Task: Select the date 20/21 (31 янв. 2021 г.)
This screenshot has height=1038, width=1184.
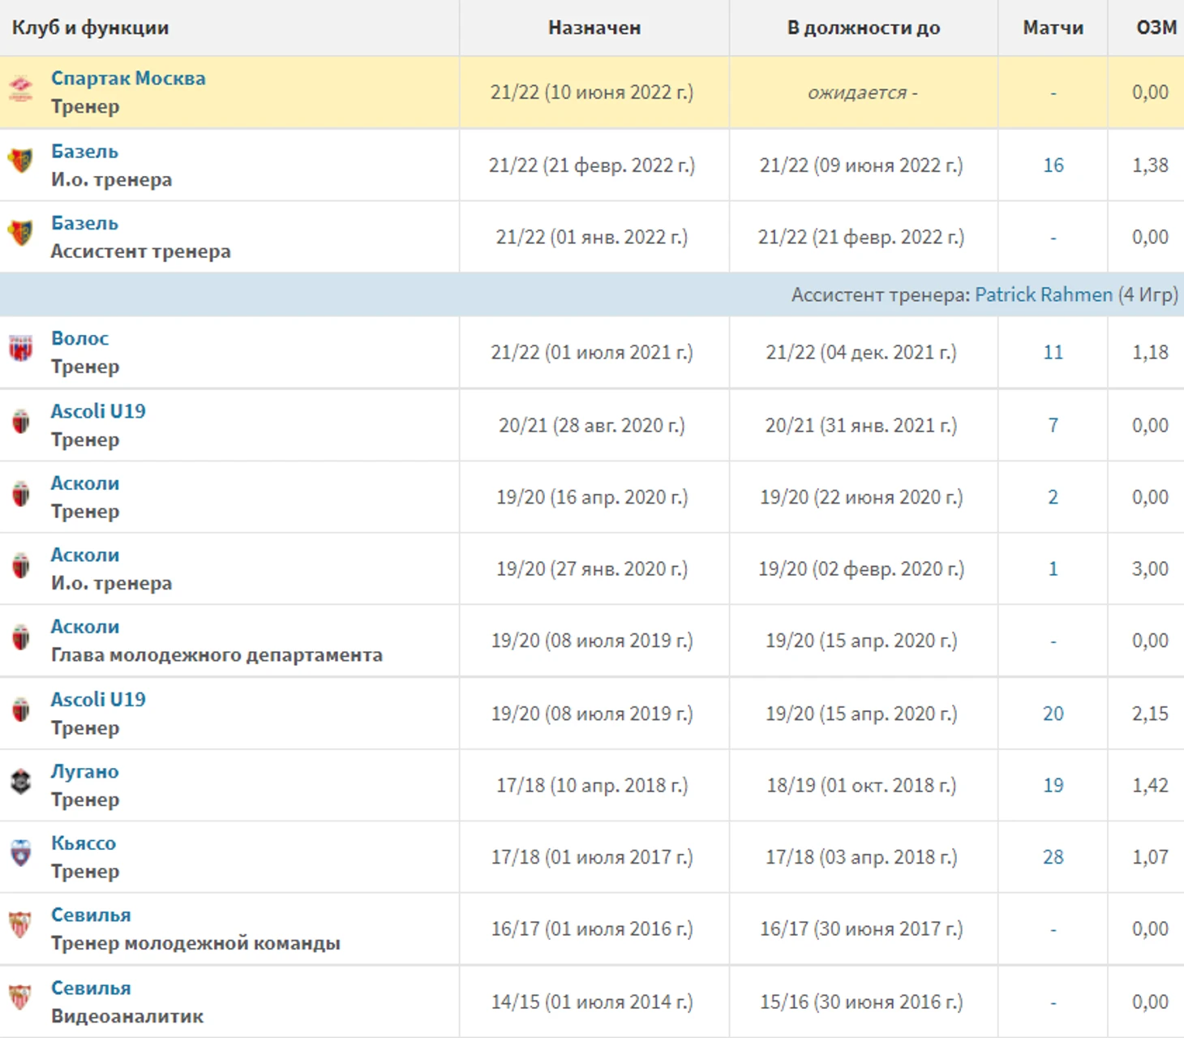Action: point(861,426)
